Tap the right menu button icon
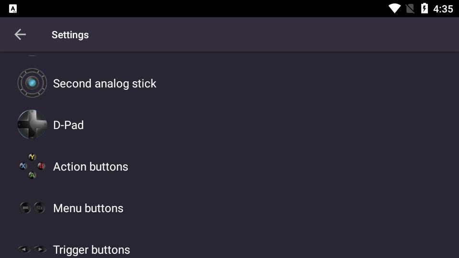The width and height of the screenshot is (459, 258). click(x=40, y=208)
